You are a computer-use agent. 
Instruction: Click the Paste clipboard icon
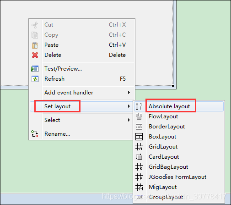(x=35, y=45)
